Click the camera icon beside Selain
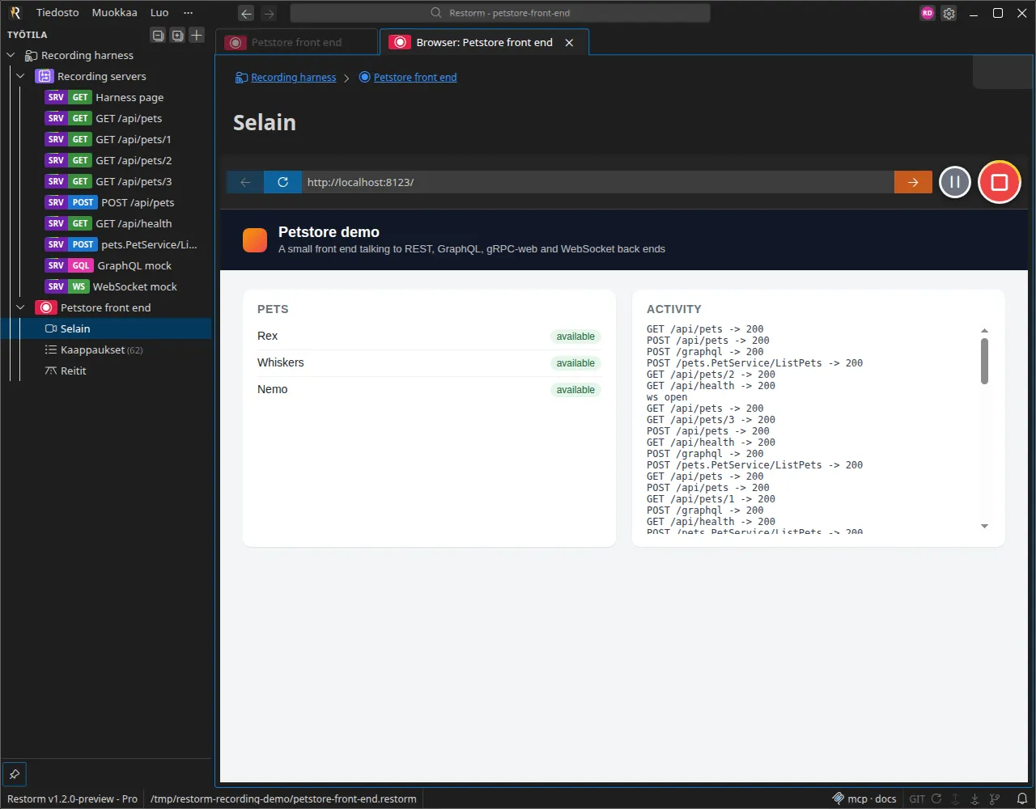This screenshot has width=1036, height=809. 51,328
